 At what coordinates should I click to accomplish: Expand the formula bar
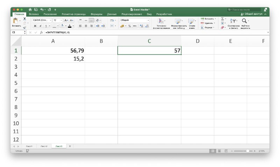pyautogui.click(x=268, y=32)
